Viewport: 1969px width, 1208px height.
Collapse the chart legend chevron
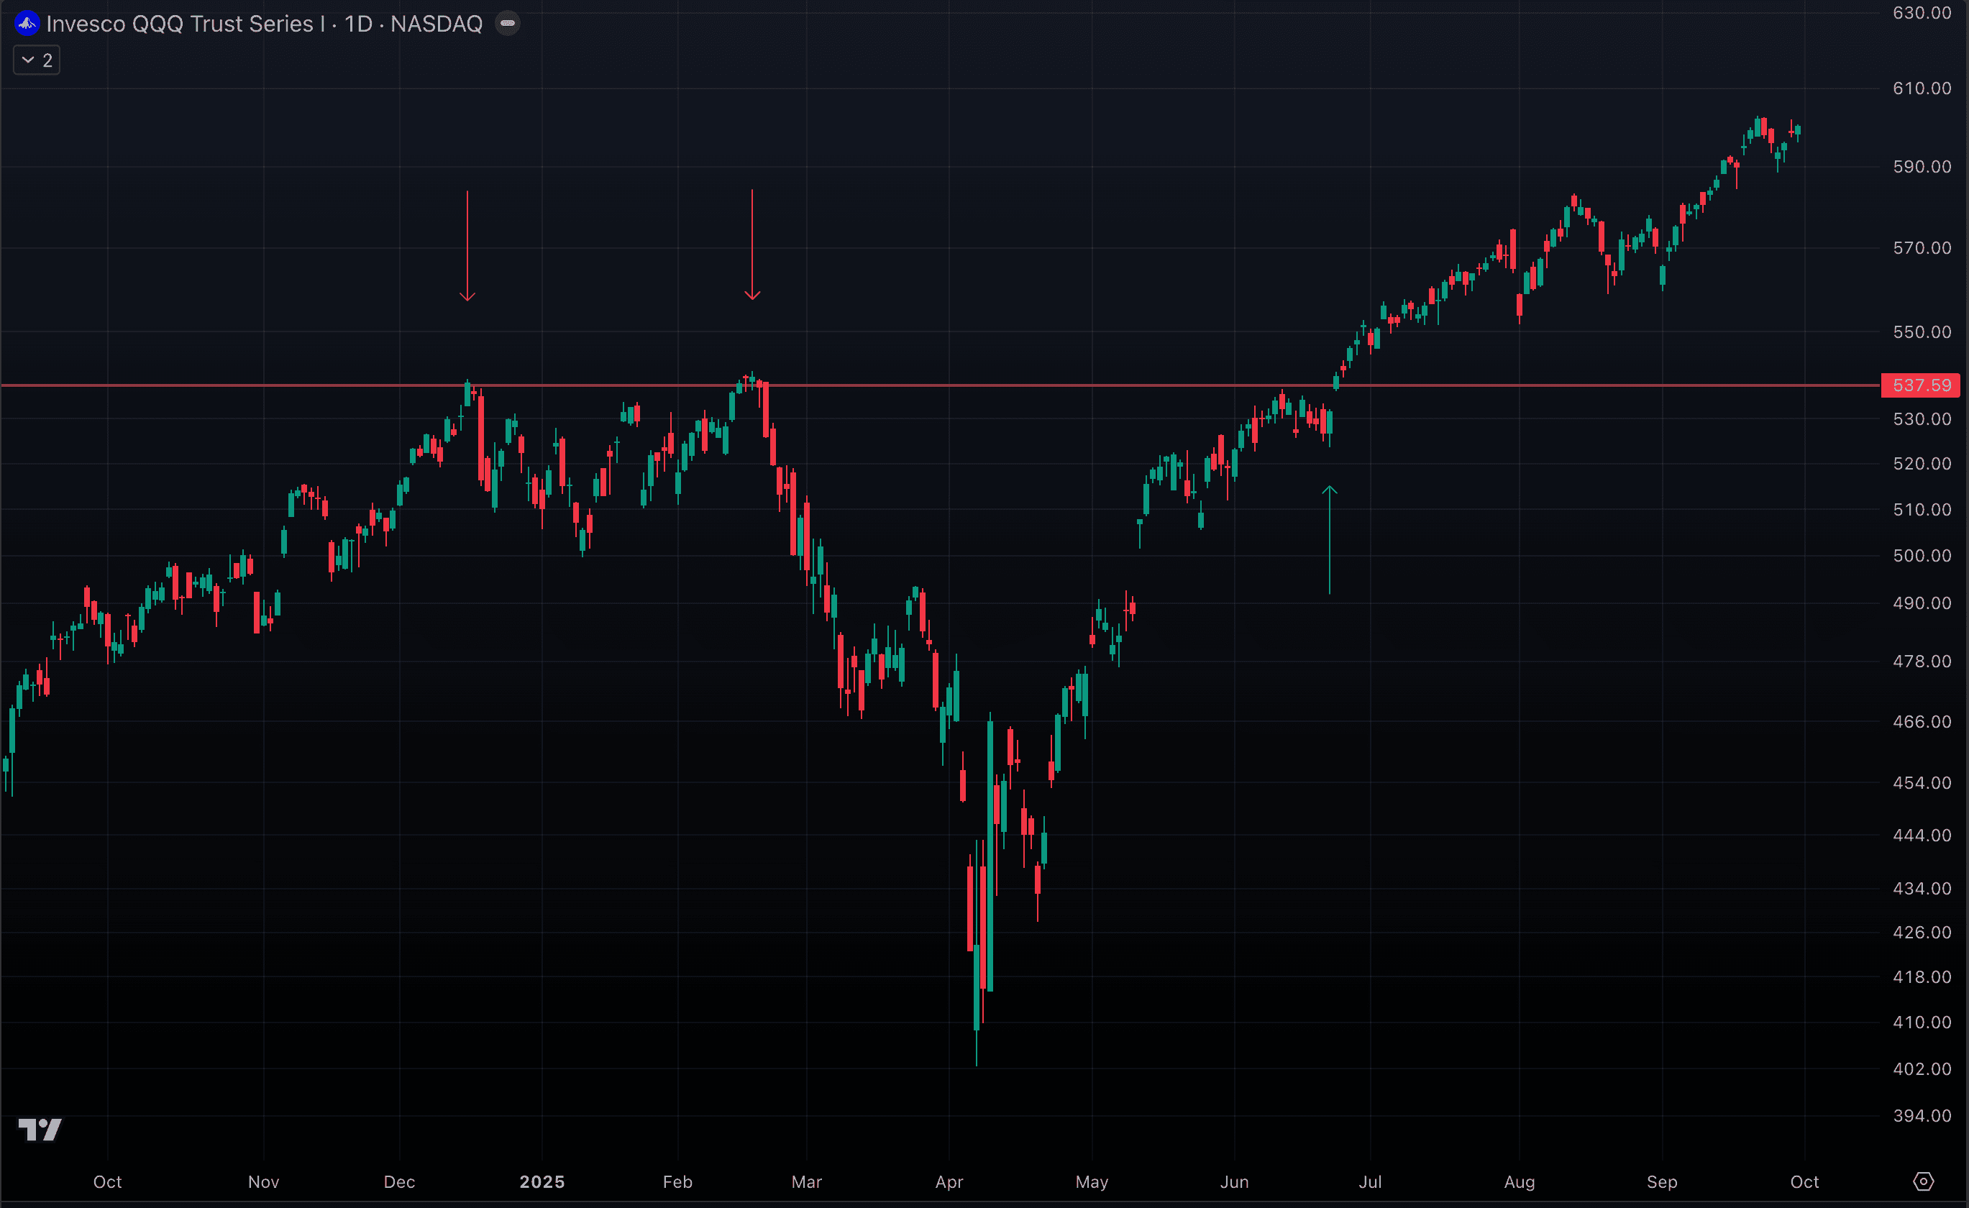[27, 60]
